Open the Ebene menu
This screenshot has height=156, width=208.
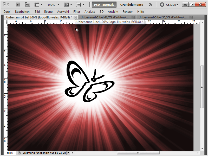tap(48, 12)
